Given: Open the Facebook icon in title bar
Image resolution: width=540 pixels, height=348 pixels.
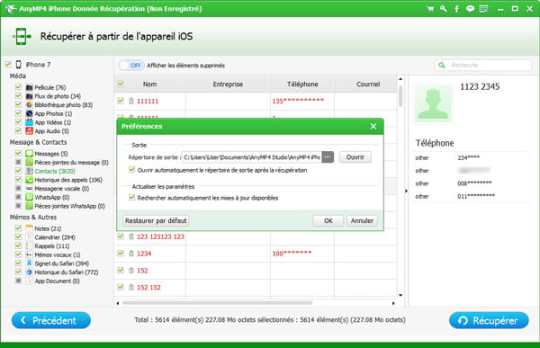Looking at the screenshot, I should click(x=456, y=9).
